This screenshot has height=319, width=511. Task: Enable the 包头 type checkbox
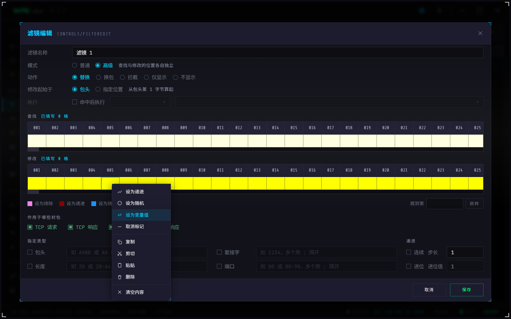click(x=30, y=252)
